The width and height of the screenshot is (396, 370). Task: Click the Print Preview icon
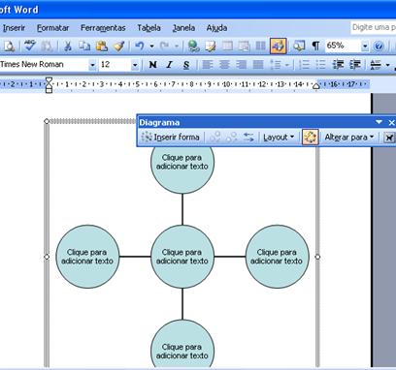click(9, 46)
